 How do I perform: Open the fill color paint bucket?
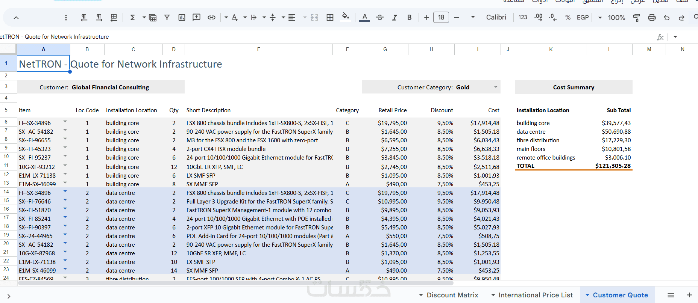point(345,17)
